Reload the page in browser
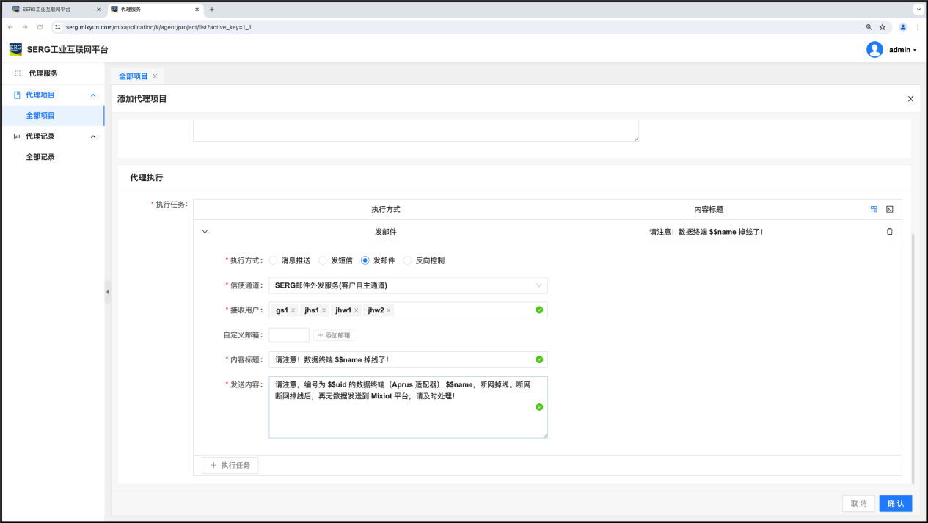This screenshot has width=928, height=523. pos(40,27)
